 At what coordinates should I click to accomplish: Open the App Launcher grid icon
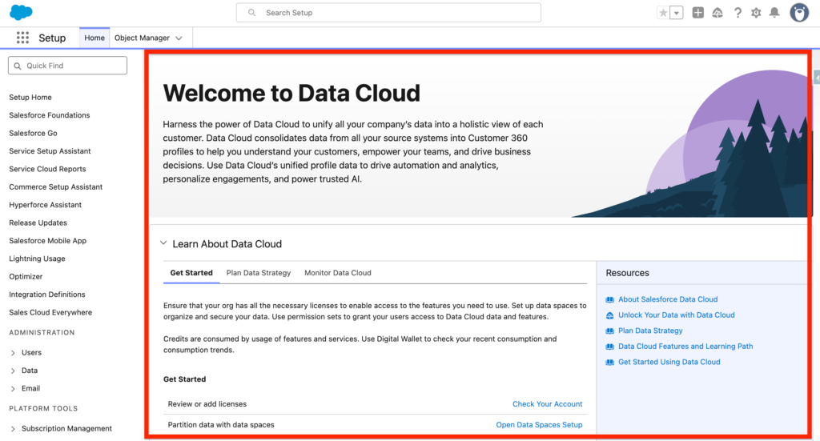point(22,38)
